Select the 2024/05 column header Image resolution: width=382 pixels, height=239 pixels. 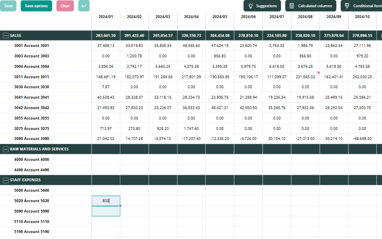[x=220, y=17]
